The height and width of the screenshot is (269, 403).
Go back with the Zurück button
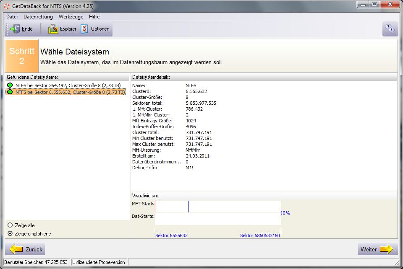point(25,249)
